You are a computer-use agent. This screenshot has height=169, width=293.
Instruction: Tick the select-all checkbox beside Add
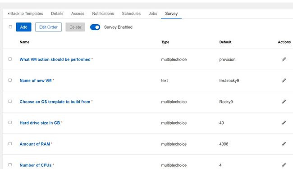(10, 27)
